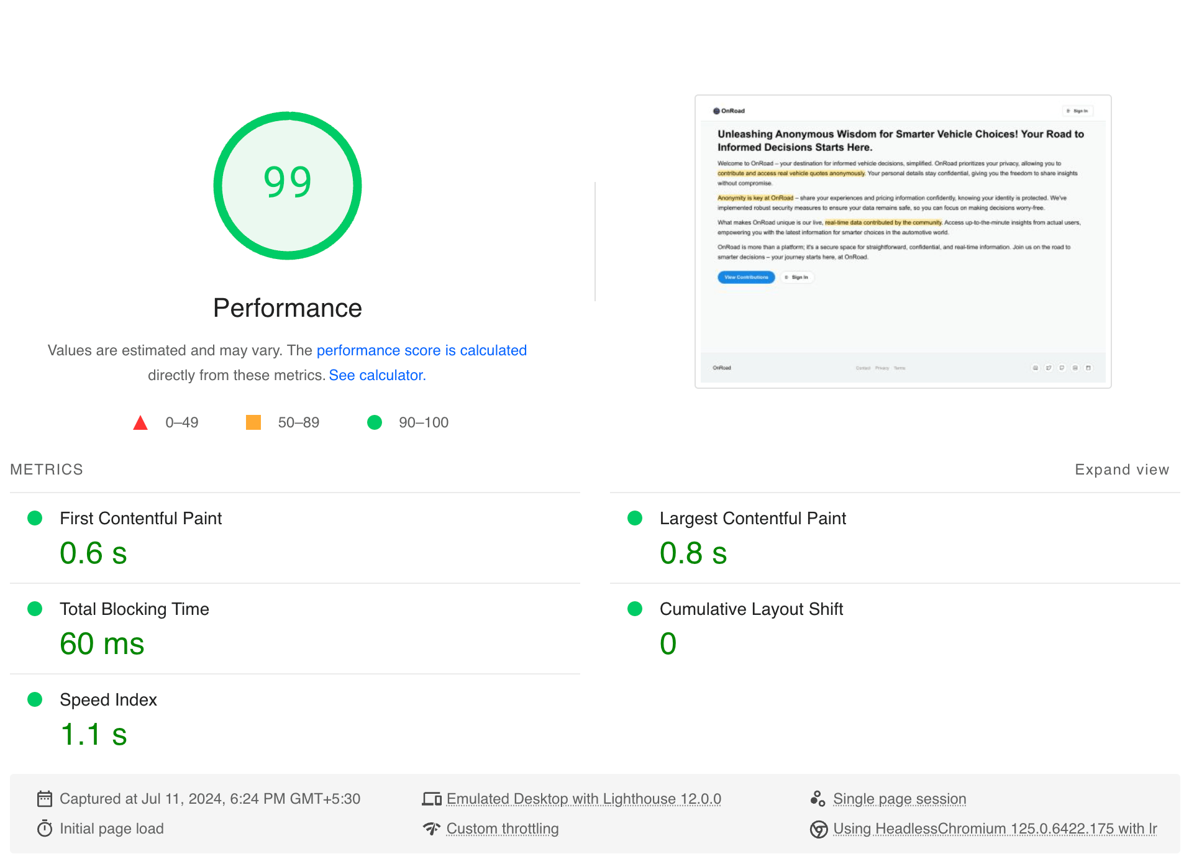Open the See calculator link
The height and width of the screenshot is (859, 1189).
376,375
